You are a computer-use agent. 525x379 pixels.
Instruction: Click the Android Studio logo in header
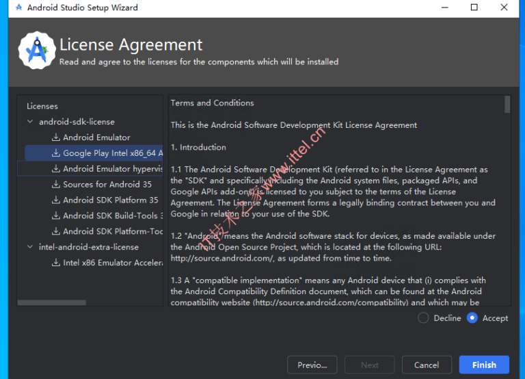point(36,50)
